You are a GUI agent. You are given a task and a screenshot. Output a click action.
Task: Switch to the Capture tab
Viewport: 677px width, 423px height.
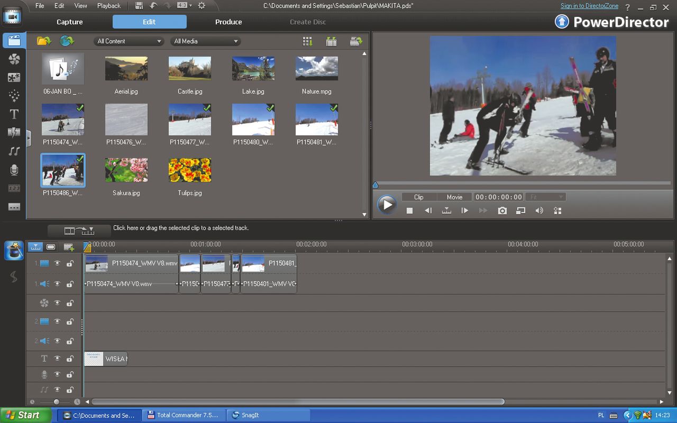[70, 22]
